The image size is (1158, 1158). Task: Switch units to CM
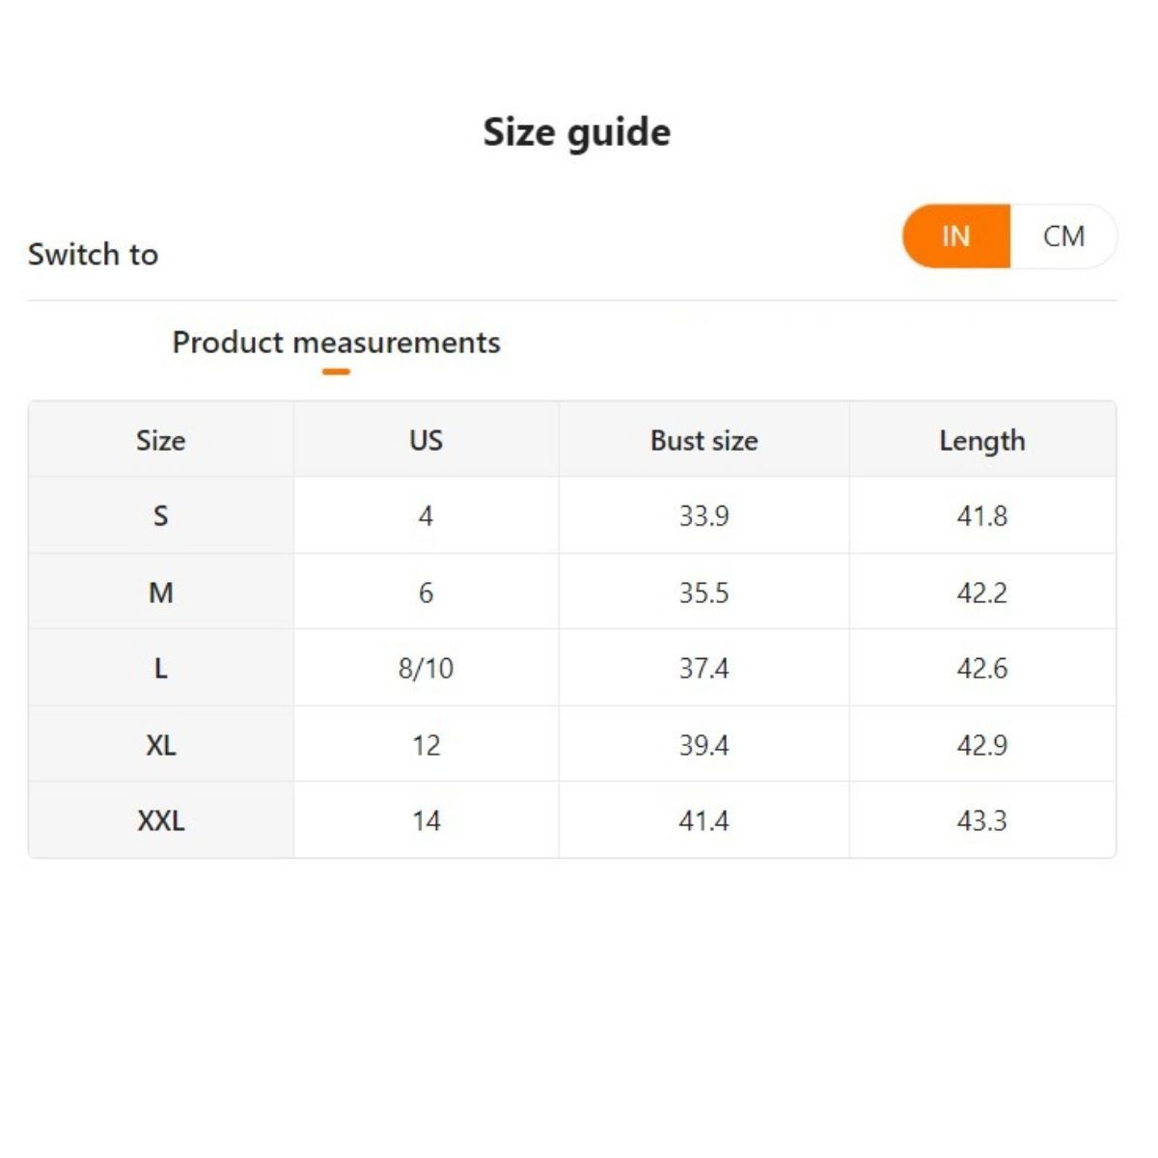[1063, 236]
